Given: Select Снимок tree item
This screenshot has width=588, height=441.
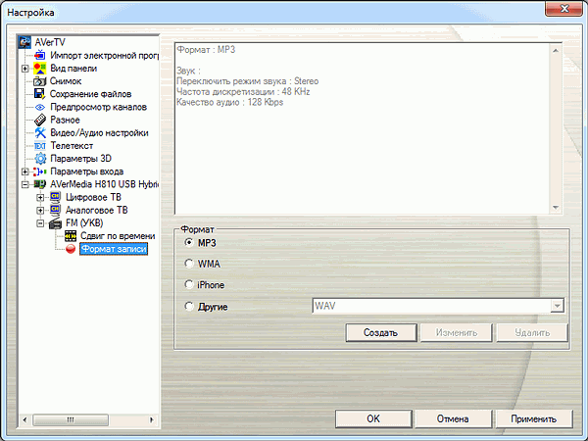Looking at the screenshot, I should click(66, 81).
